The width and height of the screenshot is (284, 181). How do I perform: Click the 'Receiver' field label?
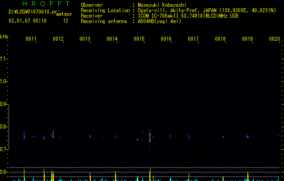[x=92, y=16]
